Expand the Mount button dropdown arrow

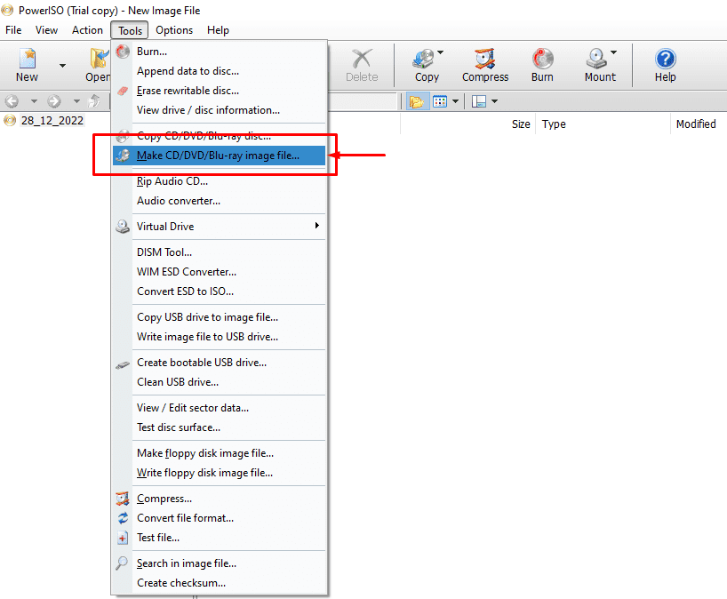613,52
